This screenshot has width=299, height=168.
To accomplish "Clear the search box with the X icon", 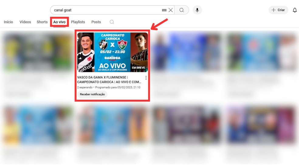I will click(171, 10).
